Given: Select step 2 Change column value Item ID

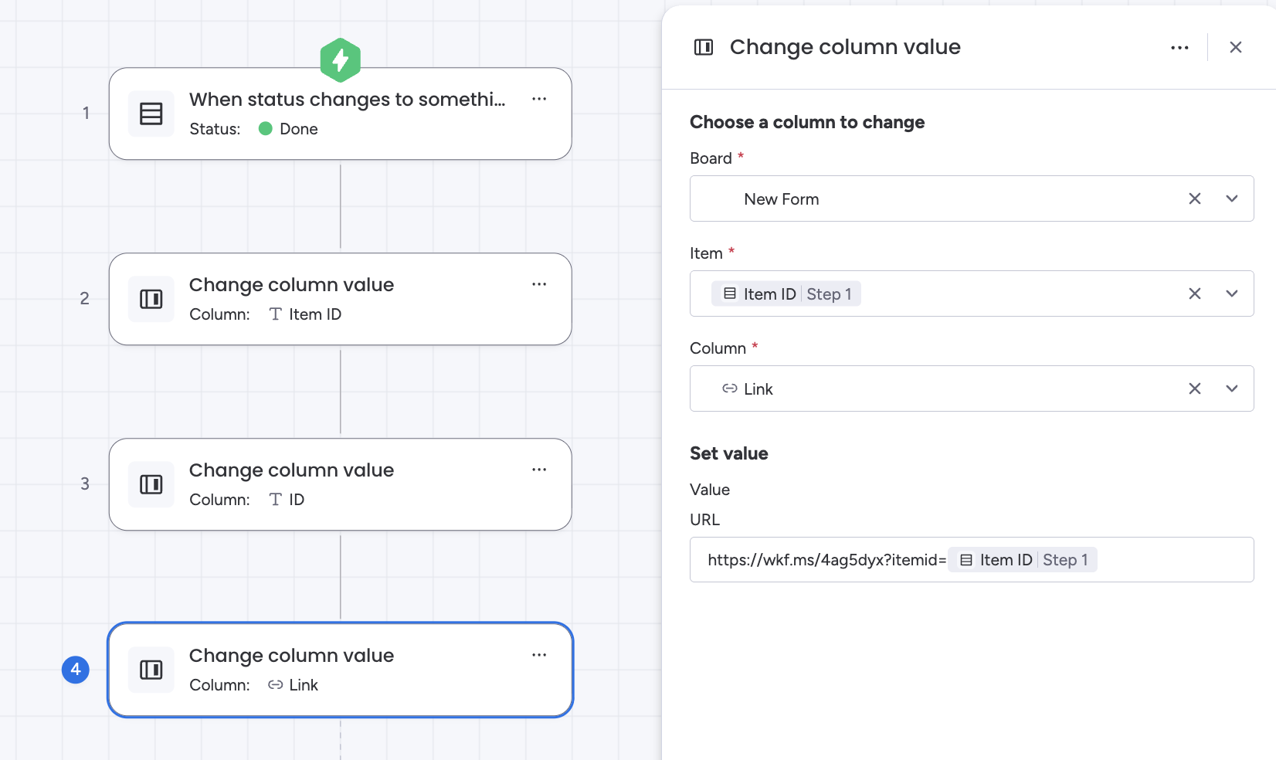Looking at the screenshot, I should click(x=340, y=299).
